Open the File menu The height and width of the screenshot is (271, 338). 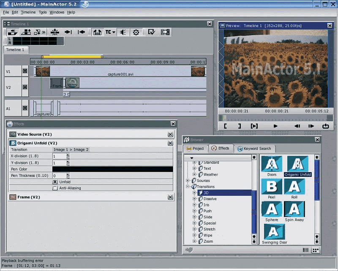point(6,12)
